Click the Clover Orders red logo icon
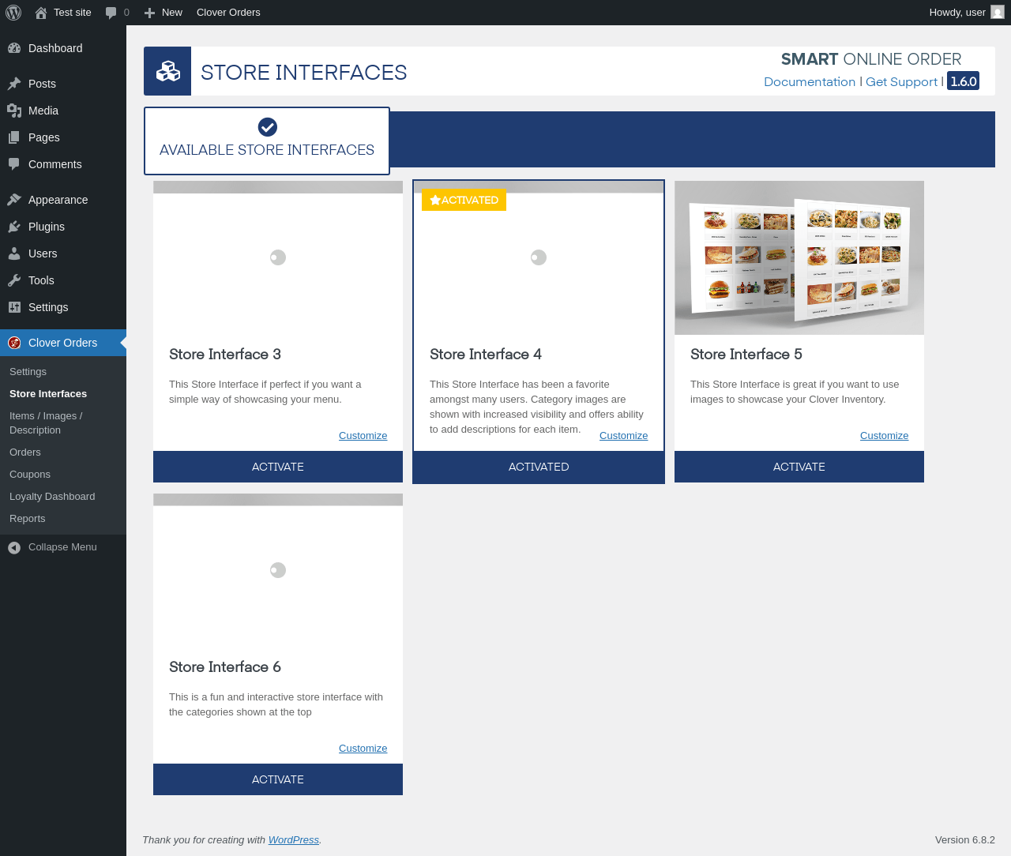This screenshot has height=856, width=1011. (14, 343)
